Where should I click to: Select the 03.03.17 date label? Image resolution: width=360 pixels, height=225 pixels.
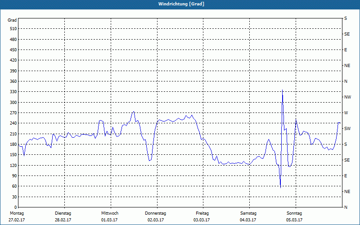[202, 220]
